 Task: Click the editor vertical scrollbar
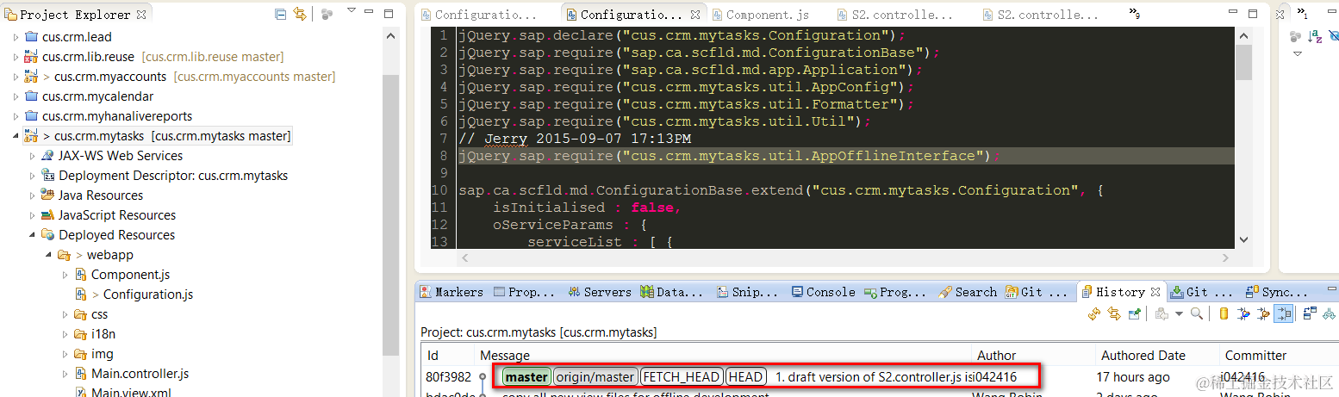1242,138
